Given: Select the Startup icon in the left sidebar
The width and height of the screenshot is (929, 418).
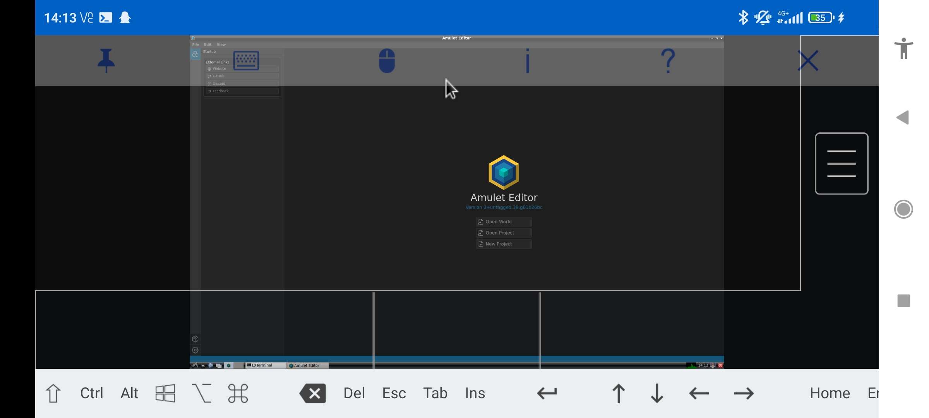Looking at the screenshot, I should (195, 54).
